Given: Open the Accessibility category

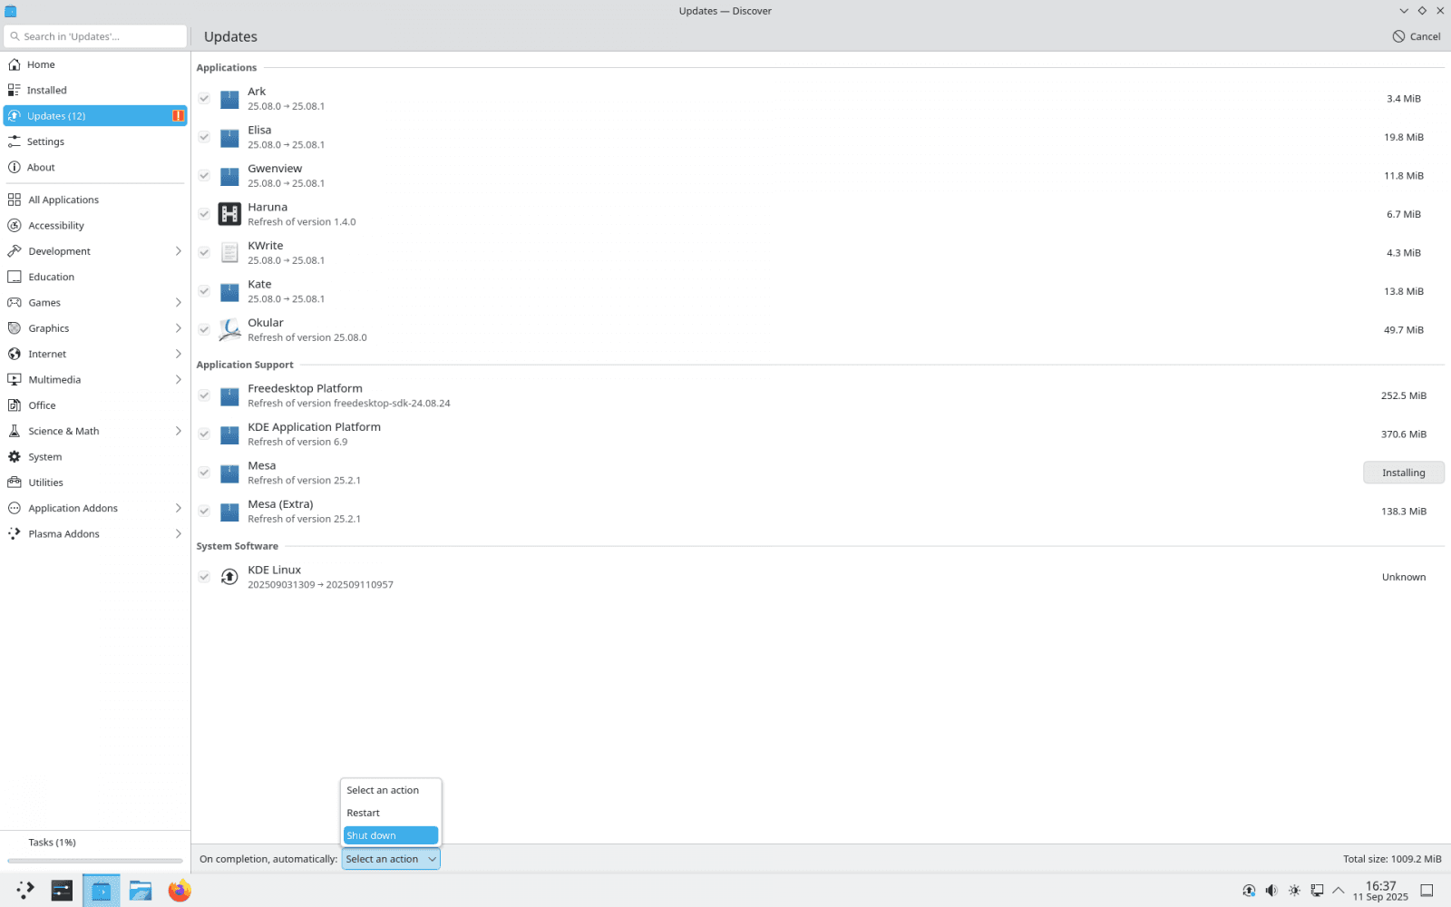Looking at the screenshot, I should point(95,225).
